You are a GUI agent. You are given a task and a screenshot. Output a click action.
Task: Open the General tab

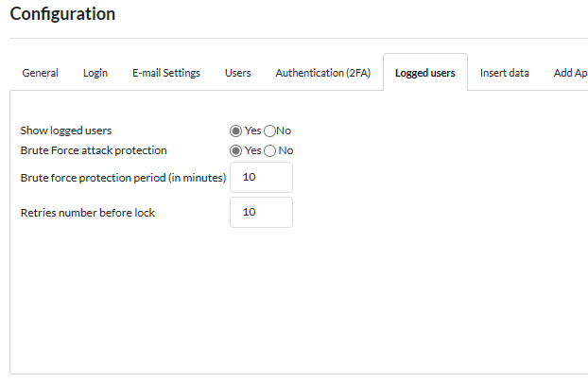pos(41,73)
